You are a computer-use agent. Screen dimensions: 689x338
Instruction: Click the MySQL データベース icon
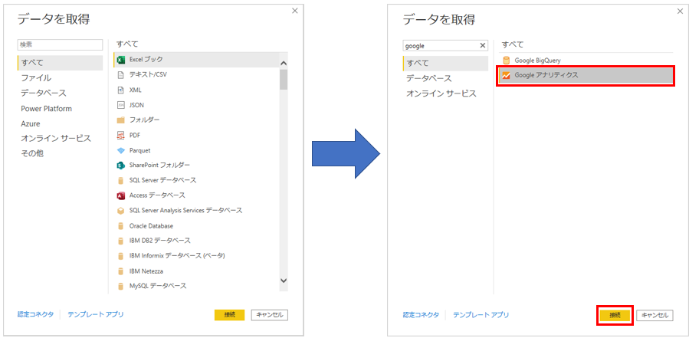pos(121,286)
